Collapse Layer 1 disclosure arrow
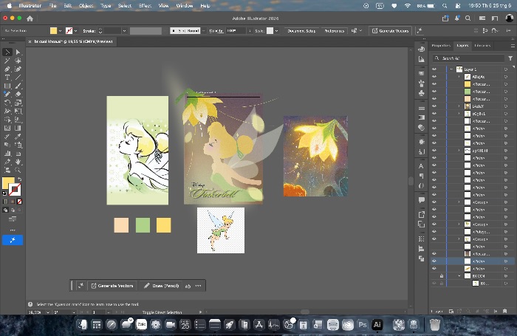517x336 pixels. (x=451, y=69)
